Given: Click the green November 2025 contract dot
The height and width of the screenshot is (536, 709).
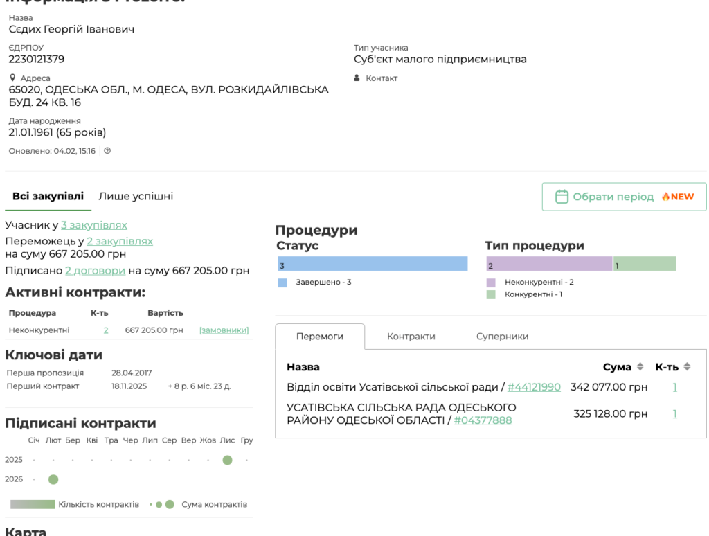Looking at the screenshot, I should pos(227,460).
